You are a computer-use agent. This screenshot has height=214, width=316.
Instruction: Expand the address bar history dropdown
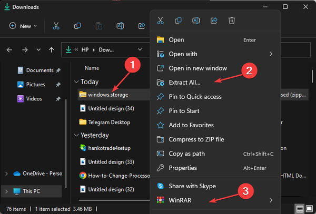click(140, 49)
